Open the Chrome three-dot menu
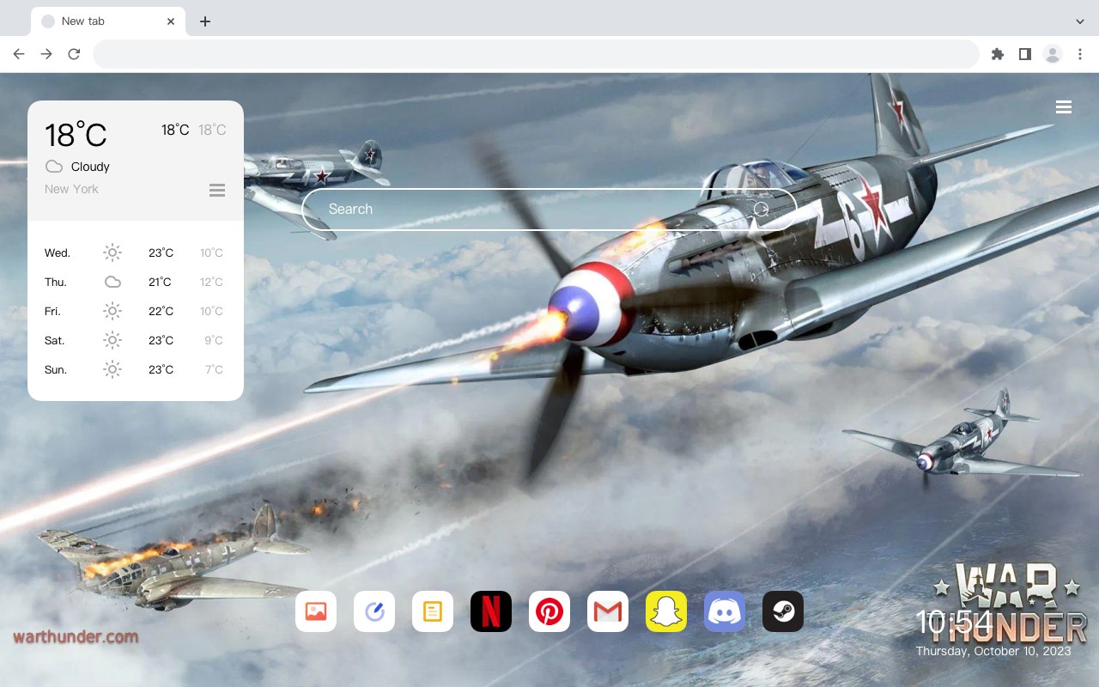The width and height of the screenshot is (1099, 687). pos(1080,54)
